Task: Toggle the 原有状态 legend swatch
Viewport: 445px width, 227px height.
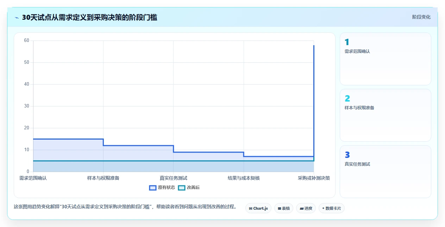Action: pyautogui.click(x=152, y=188)
